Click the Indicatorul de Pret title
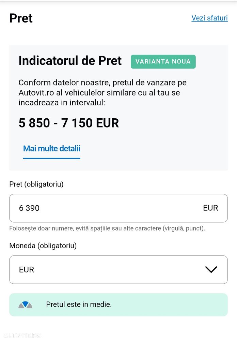 [x=70, y=61]
